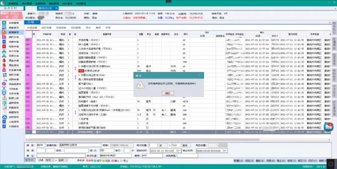Switch to the 临时医嘱 tab

click(46, 28)
